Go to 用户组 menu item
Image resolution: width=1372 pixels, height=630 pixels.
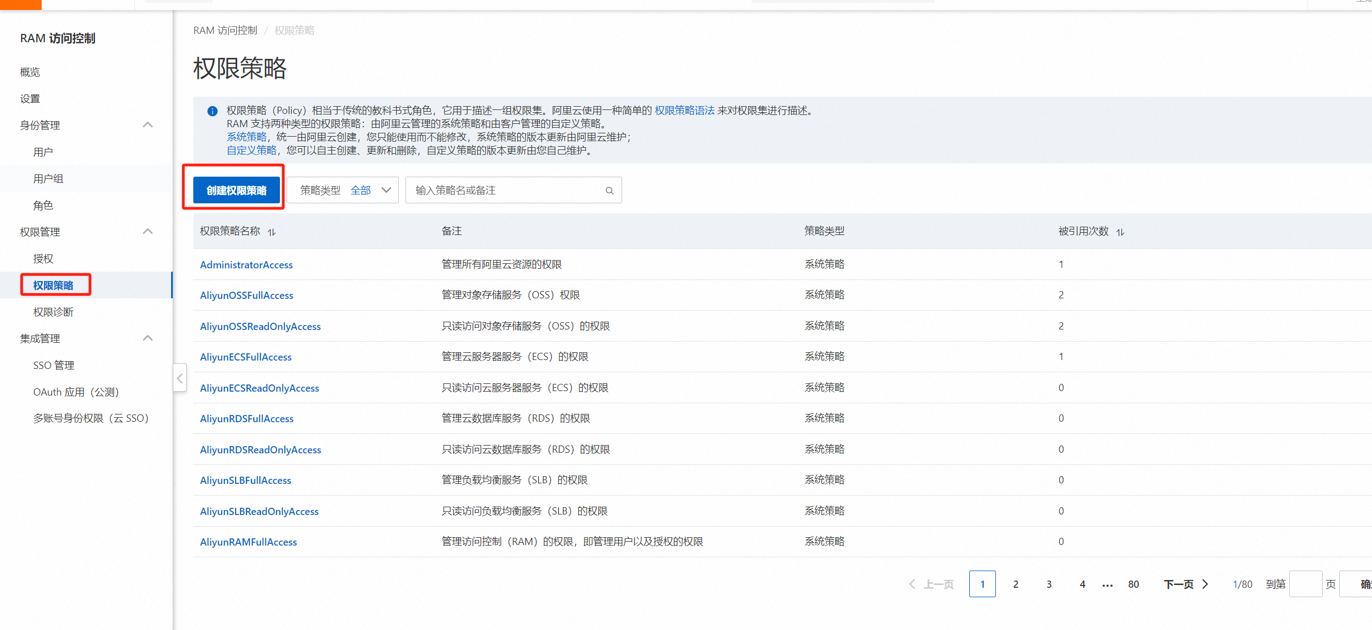tap(48, 179)
